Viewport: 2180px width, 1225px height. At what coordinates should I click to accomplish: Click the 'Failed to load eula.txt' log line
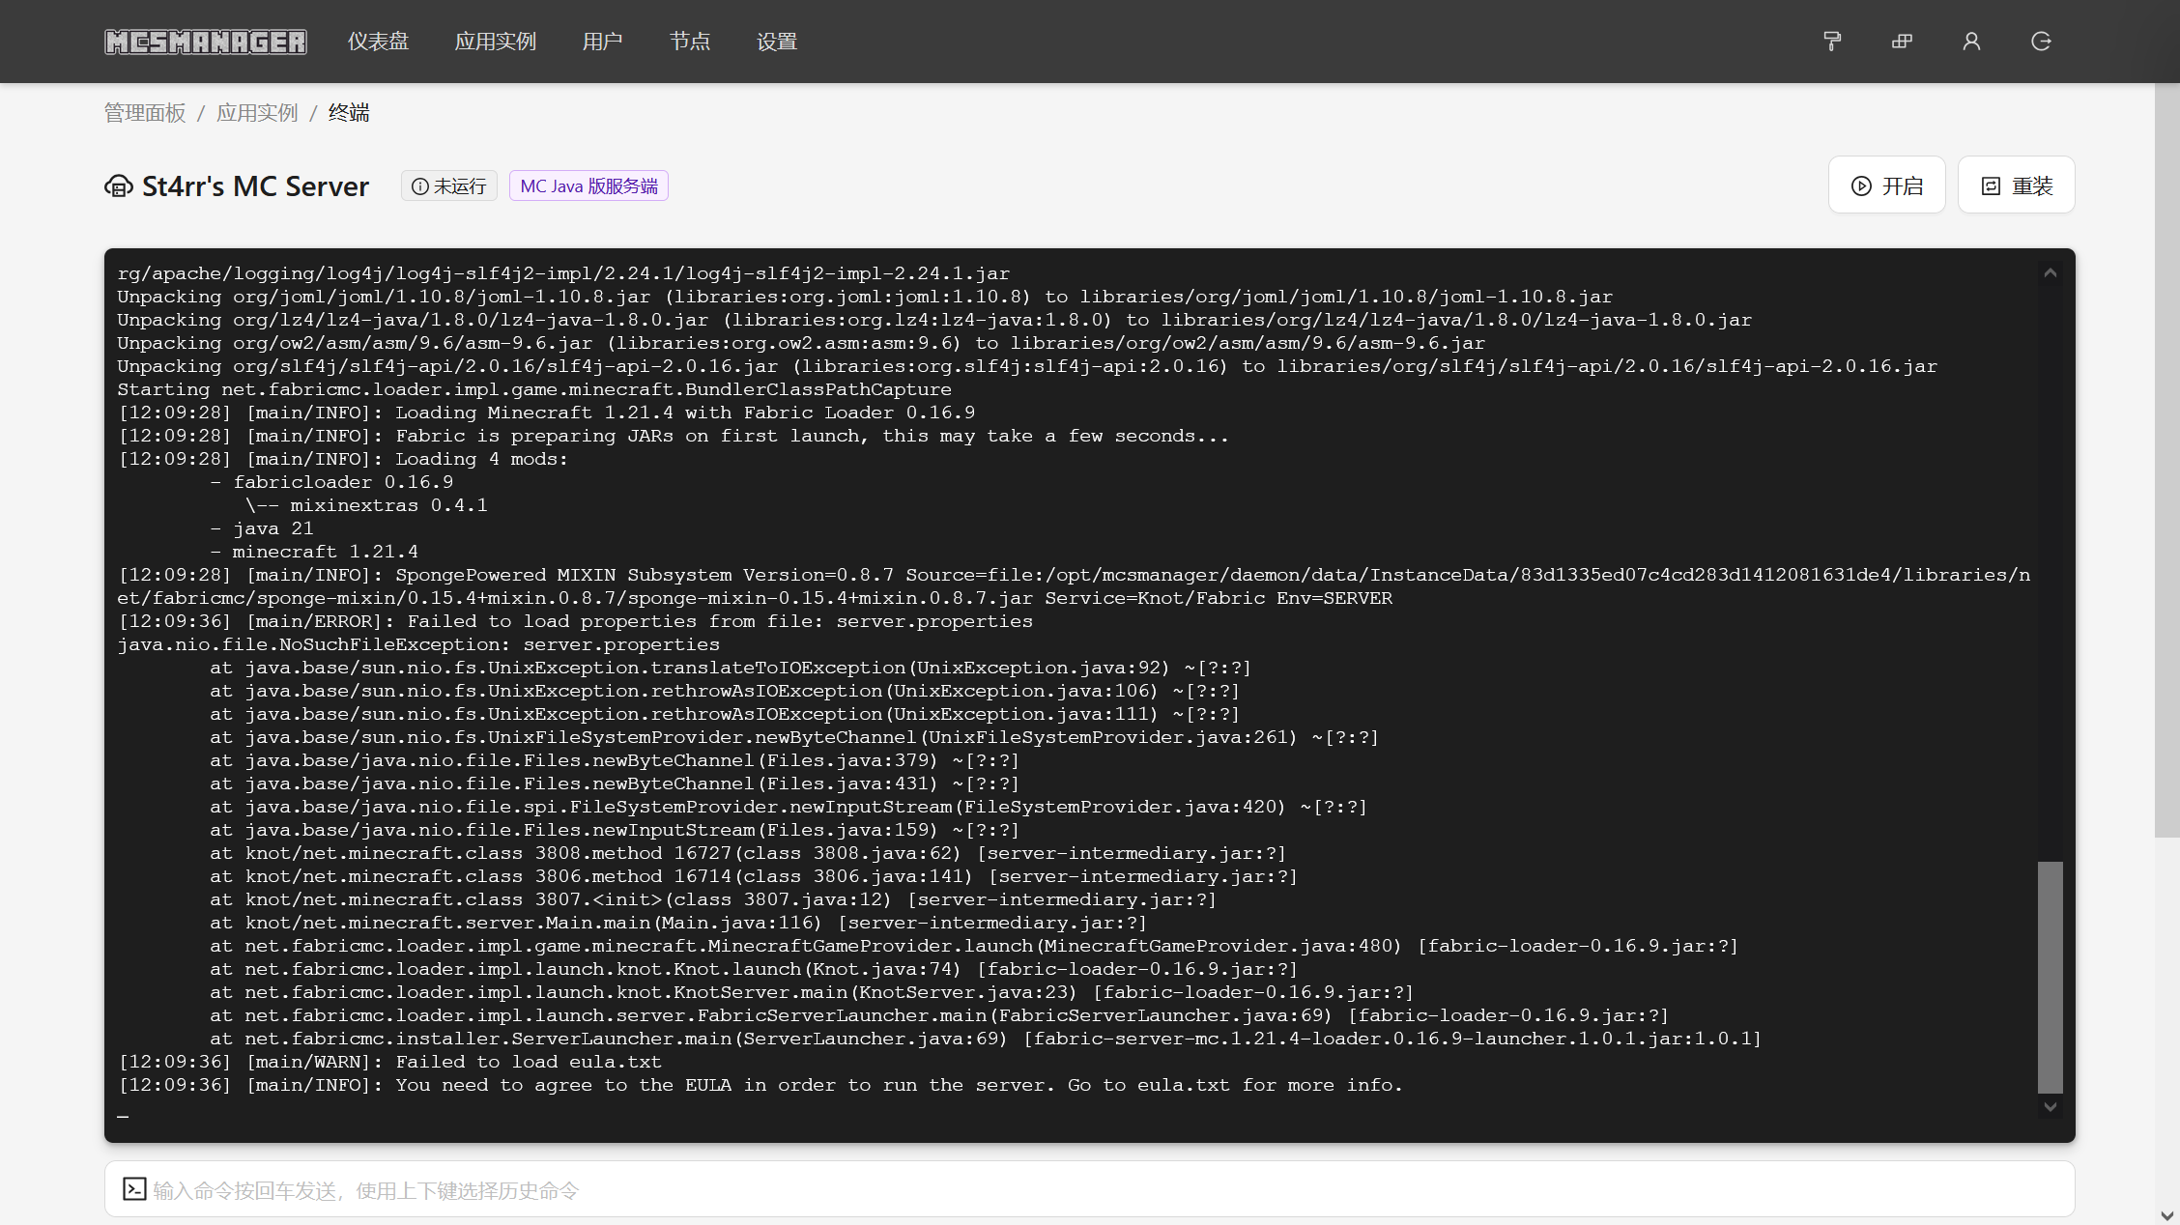pyautogui.click(x=389, y=1062)
